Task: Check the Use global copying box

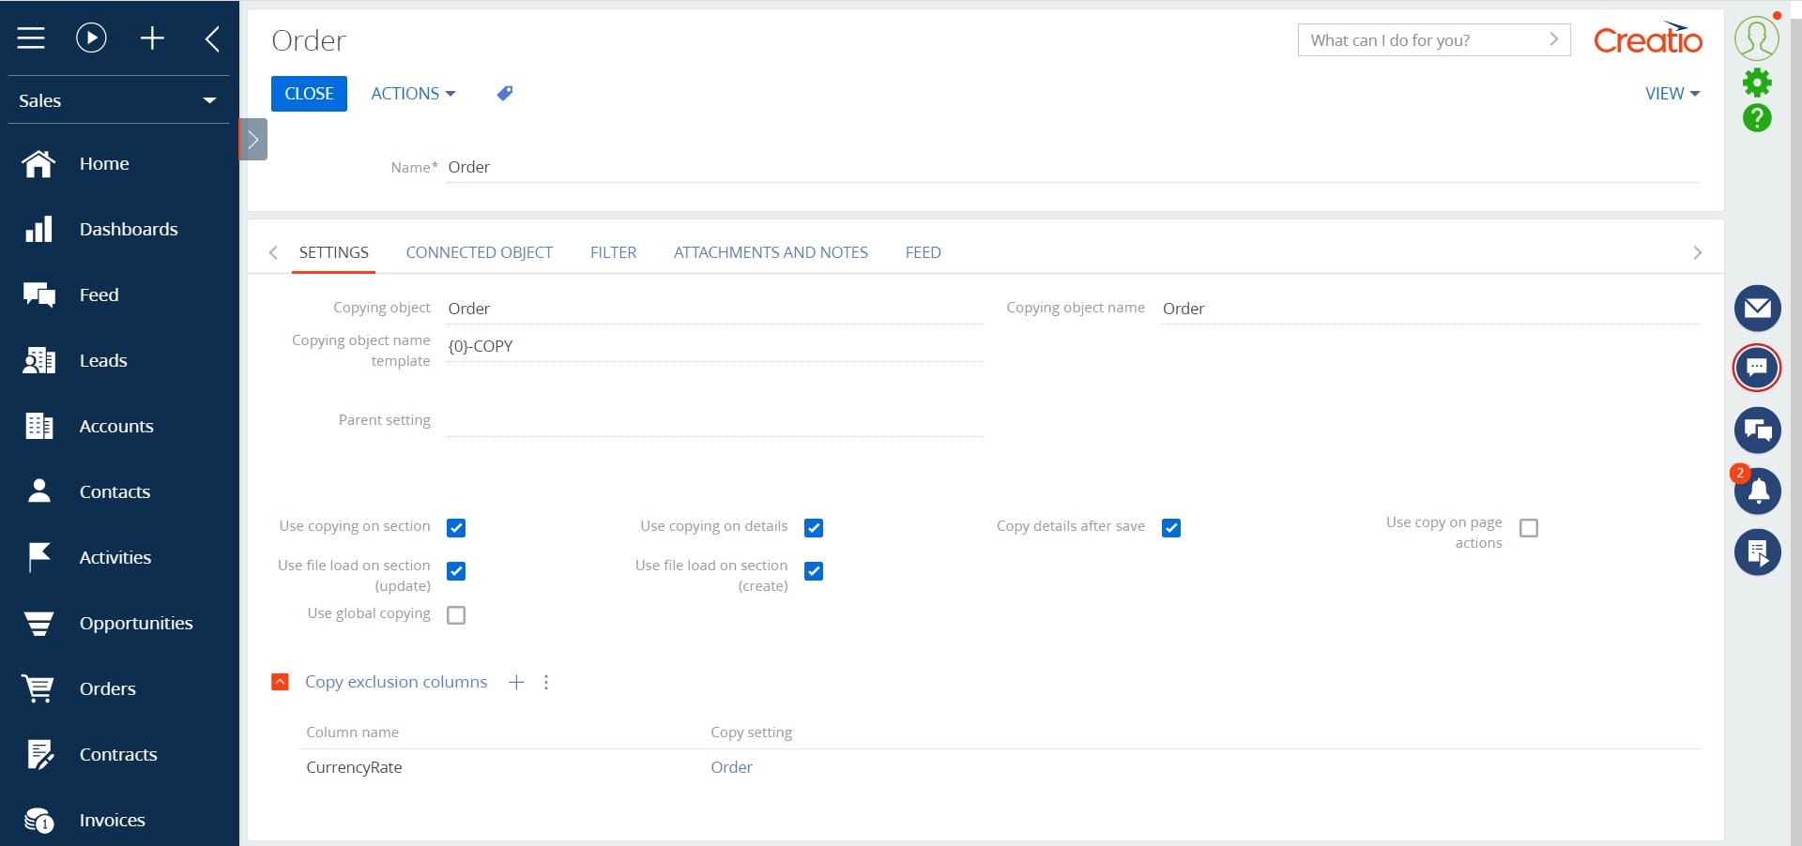Action: [x=456, y=615]
